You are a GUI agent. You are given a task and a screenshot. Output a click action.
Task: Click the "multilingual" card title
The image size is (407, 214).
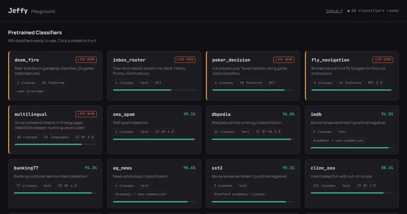coord(31,114)
